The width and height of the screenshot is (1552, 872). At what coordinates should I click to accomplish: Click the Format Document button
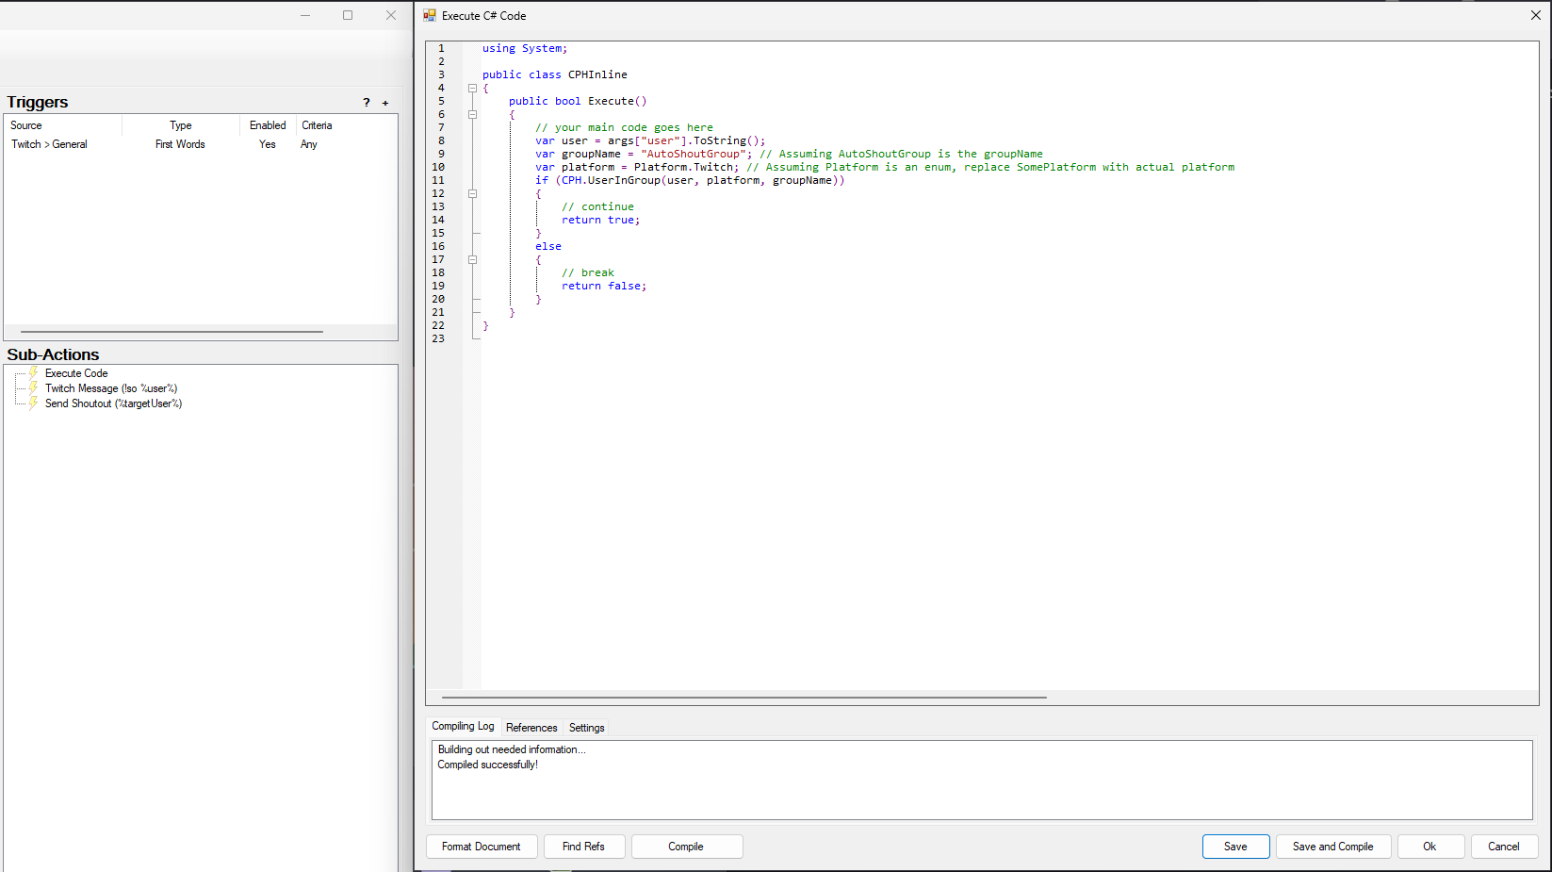(482, 847)
